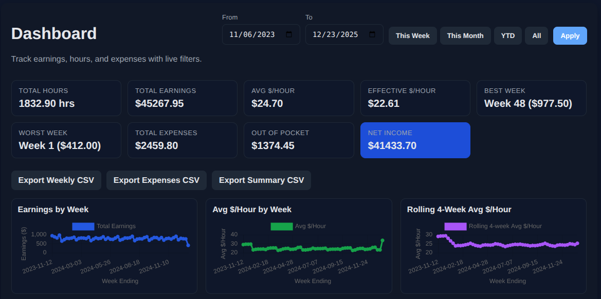The height and width of the screenshot is (299, 601).
Task: Open the To date calendar picker icon
Action: click(372, 34)
